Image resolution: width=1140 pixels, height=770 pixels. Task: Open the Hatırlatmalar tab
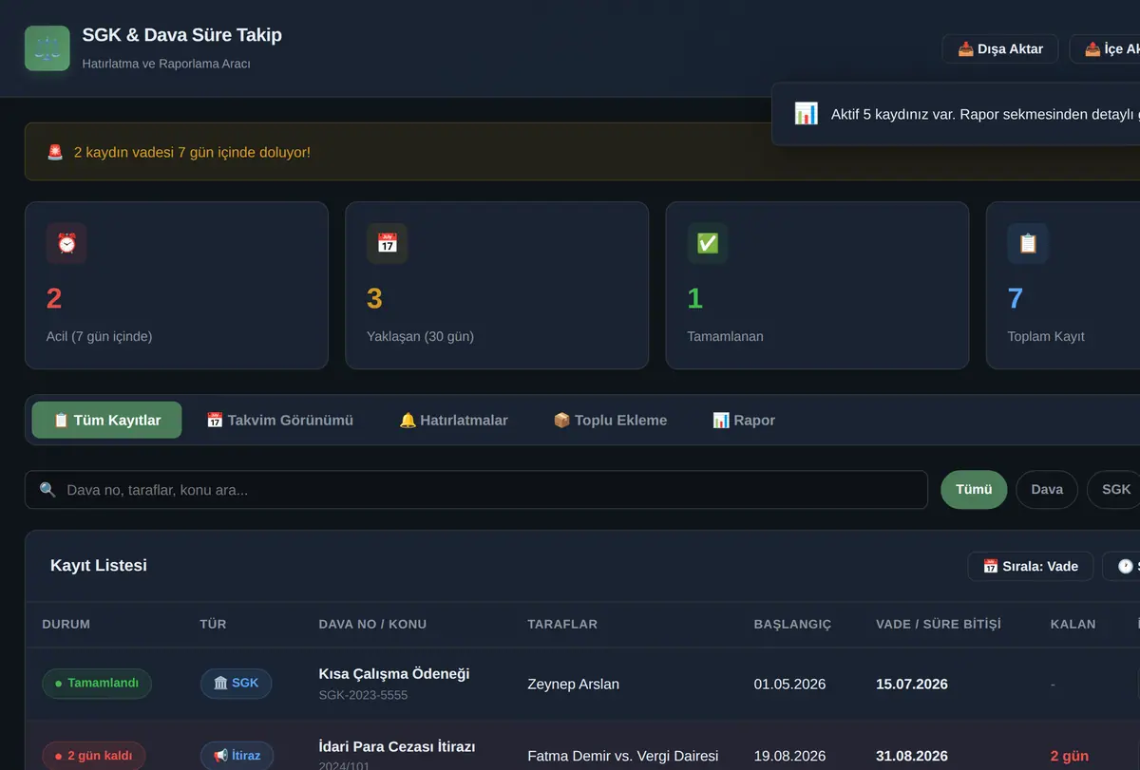click(453, 420)
